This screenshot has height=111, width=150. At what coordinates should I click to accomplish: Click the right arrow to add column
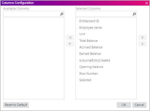(x=70, y=37)
